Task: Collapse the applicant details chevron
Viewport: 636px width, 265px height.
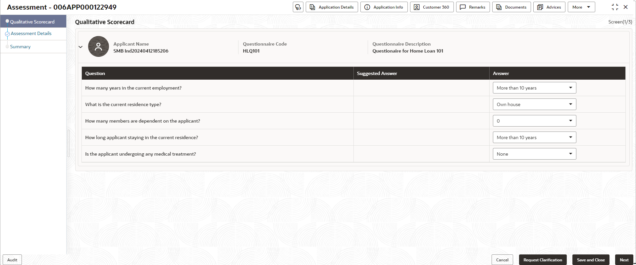Action: 80,47
